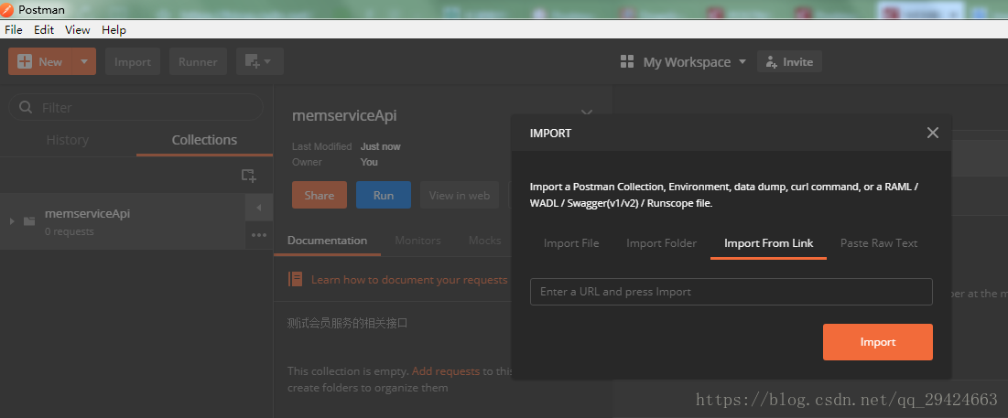
Task: Switch to the Collections tab
Action: pos(204,140)
